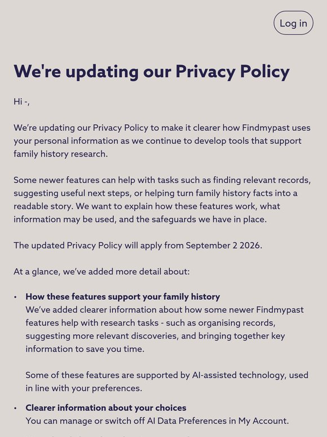Click 'Findmypast uses' in the opening paragraph
This screenshot has height=437, width=327.
point(276,128)
